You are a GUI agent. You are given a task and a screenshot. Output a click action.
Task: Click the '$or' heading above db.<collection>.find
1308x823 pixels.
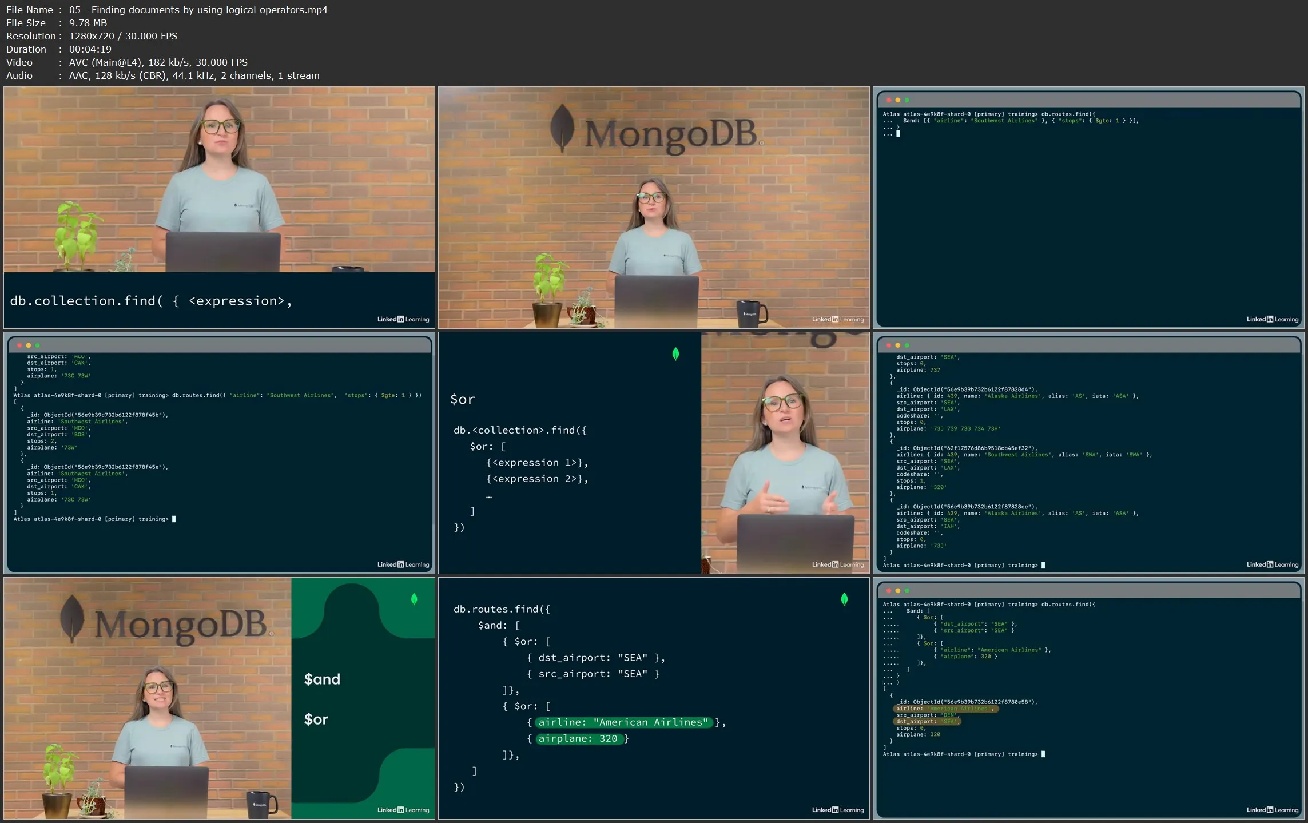click(x=462, y=399)
